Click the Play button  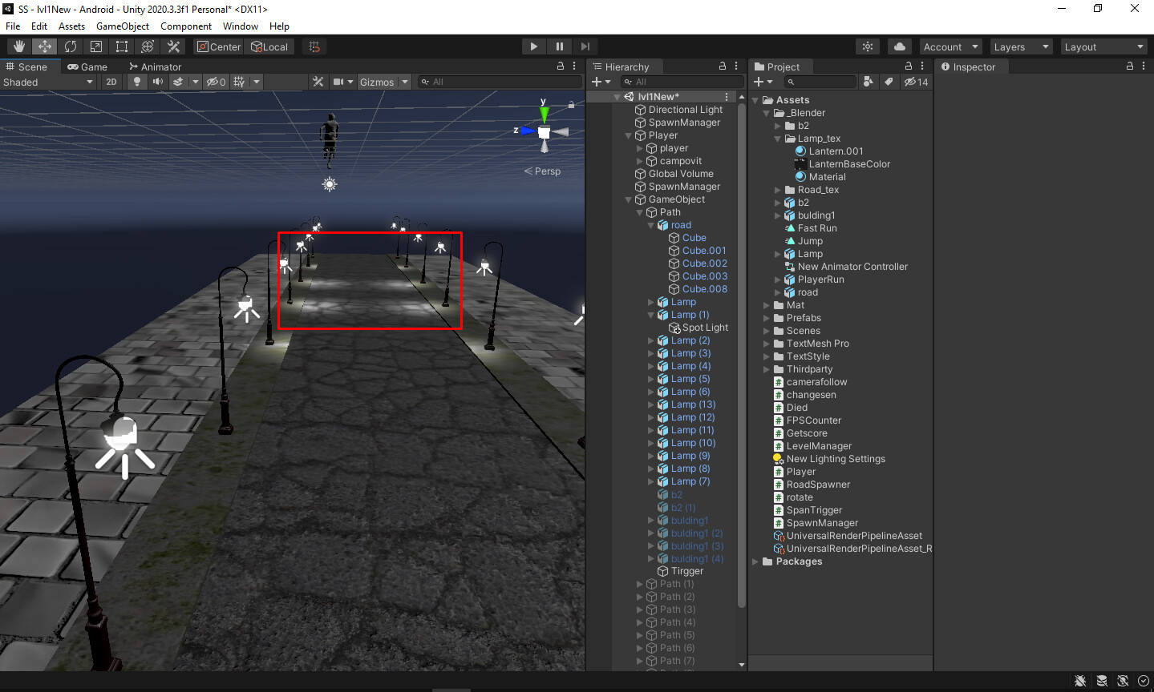pos(533,46)
